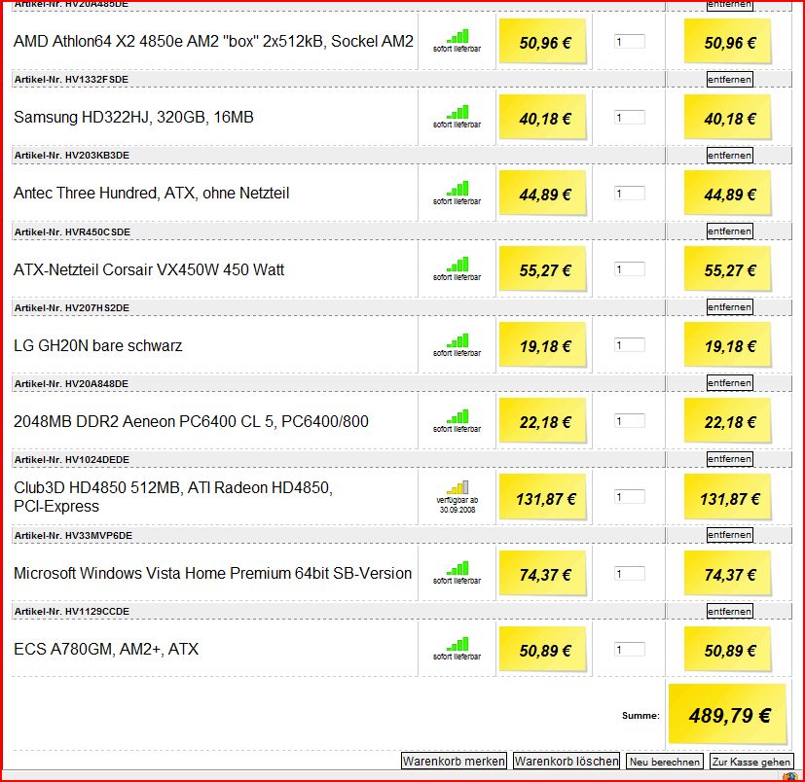This screenshot has height=782, width=805.
Task: Focus quantity field for Windows Vista
Action: pyautogui.click(x=630, y=573)
